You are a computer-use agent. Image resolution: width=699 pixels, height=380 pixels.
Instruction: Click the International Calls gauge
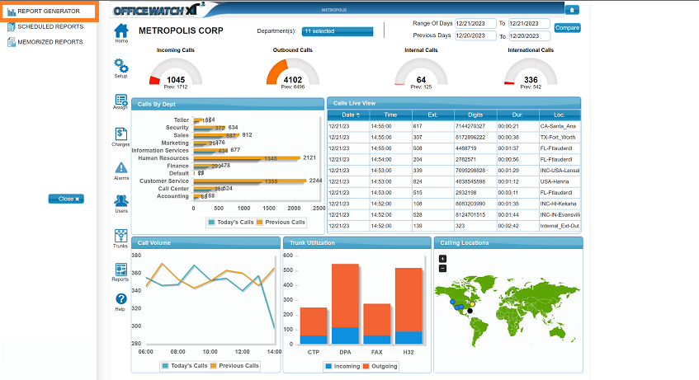coord(531,73)
